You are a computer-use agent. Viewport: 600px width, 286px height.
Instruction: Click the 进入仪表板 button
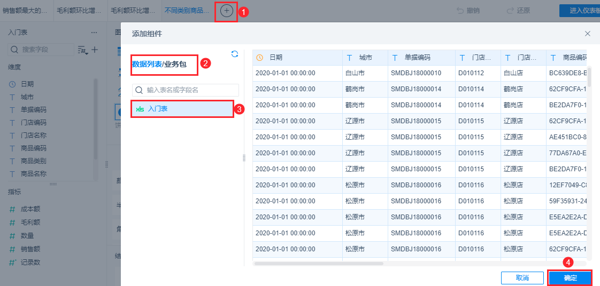point(579,11)
